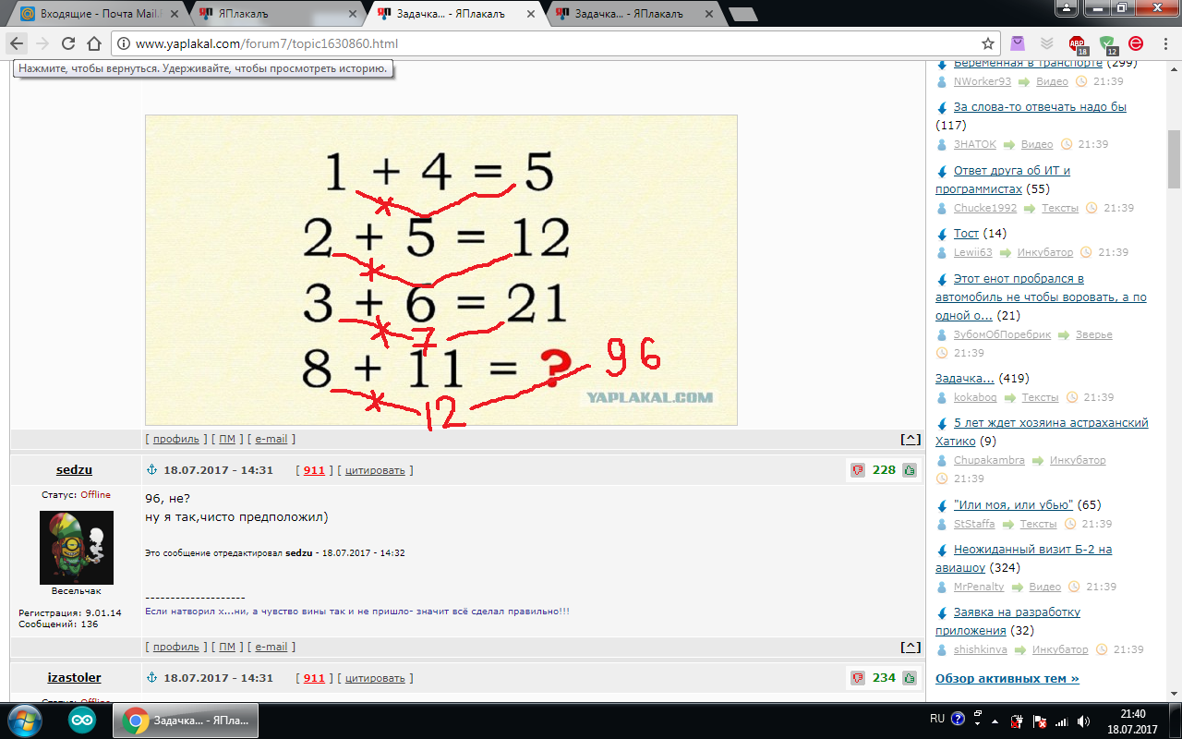1182x739 pixels.
Task: Click the gray chevrons extension icon
Action: (1047, 43)
